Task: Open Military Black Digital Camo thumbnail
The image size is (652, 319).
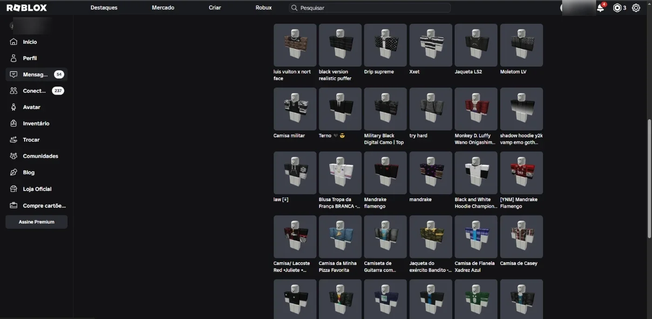Action: 386,109
